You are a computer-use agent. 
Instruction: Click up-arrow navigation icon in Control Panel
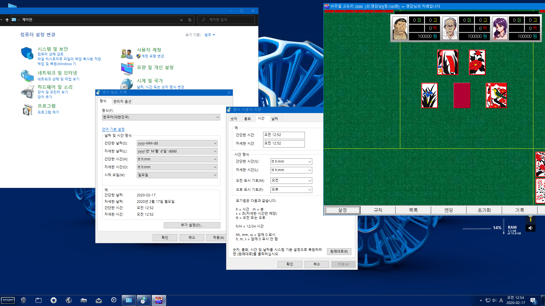pos(7,20)
